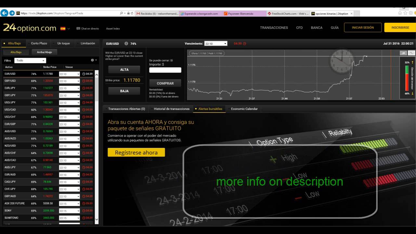Open the Chat en directo link
The image size is (416, 234).
88,29
